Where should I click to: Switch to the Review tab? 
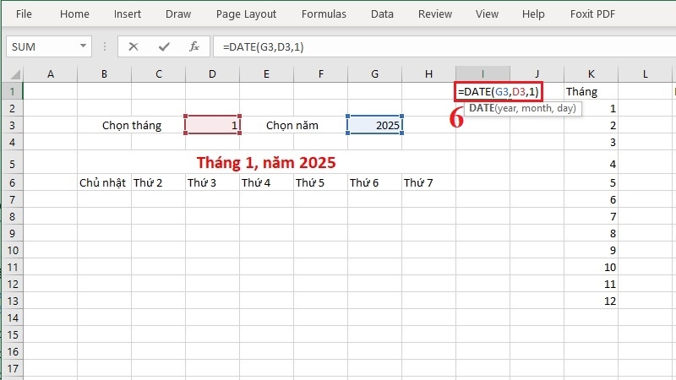tap(435, 14)
